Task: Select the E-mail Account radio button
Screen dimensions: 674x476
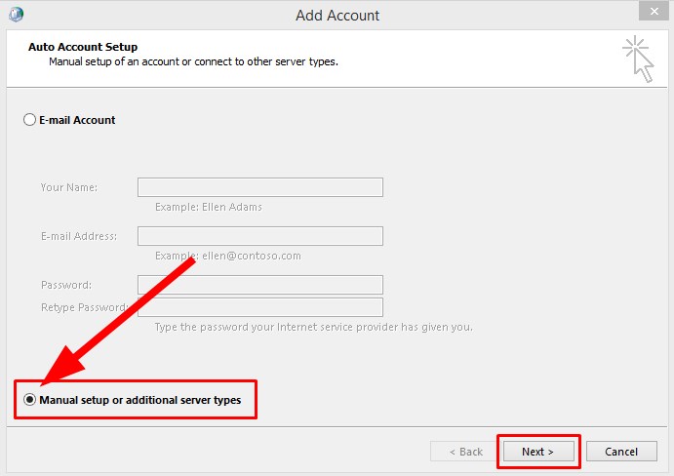Action: [29, 120]
